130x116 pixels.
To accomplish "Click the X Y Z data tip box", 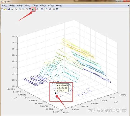I will (x=62, y=88).
